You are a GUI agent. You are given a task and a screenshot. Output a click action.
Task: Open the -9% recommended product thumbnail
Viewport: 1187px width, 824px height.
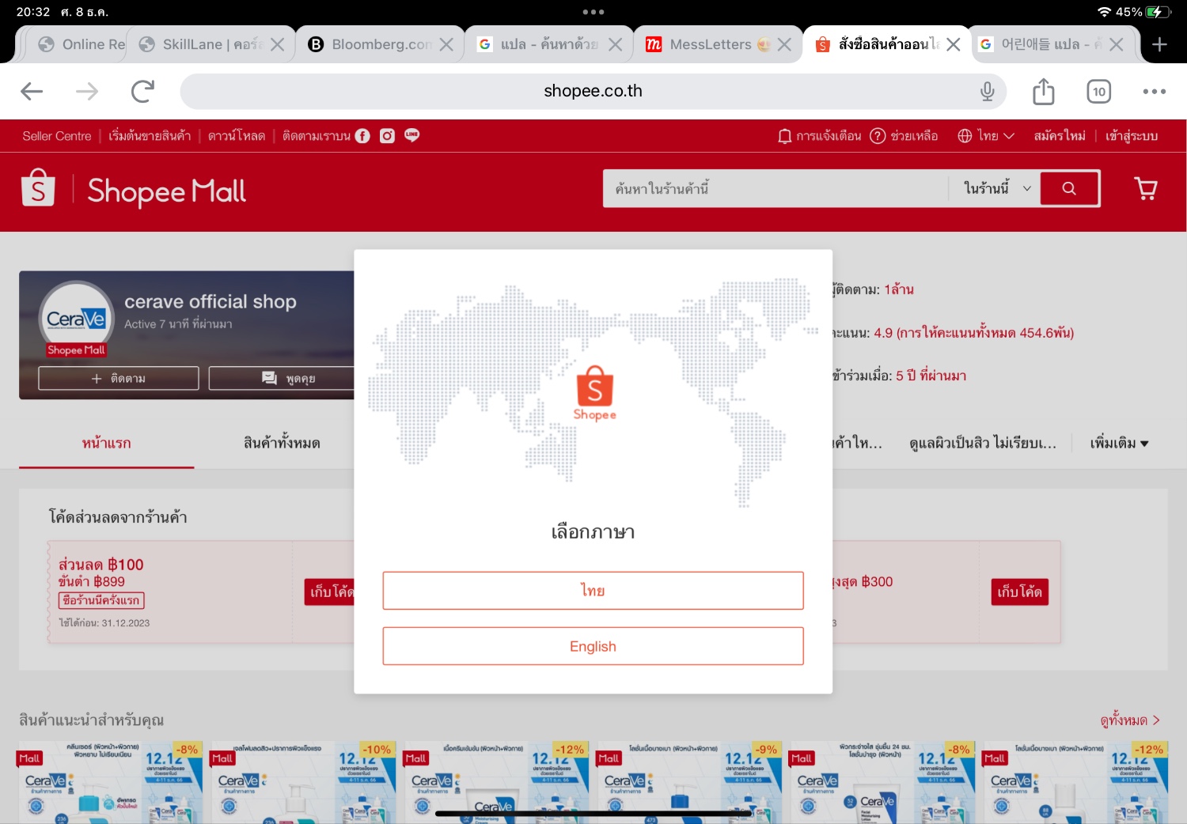pyautogui.click(x=690, y=782)
